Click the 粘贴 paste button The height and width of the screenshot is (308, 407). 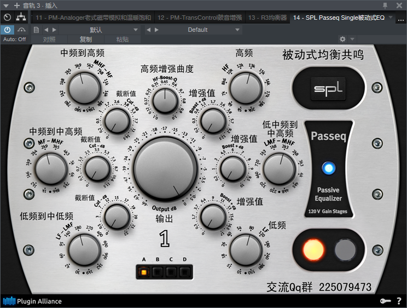click(x=122, y=39)
